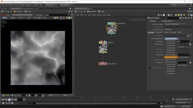Jump to first frame

3,100
